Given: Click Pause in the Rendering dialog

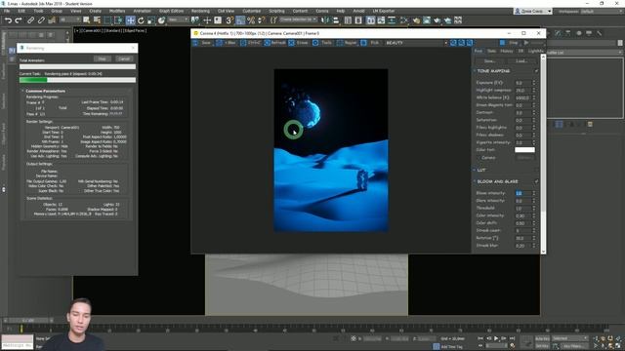Looking at the screenshot, I should point(102,58).
